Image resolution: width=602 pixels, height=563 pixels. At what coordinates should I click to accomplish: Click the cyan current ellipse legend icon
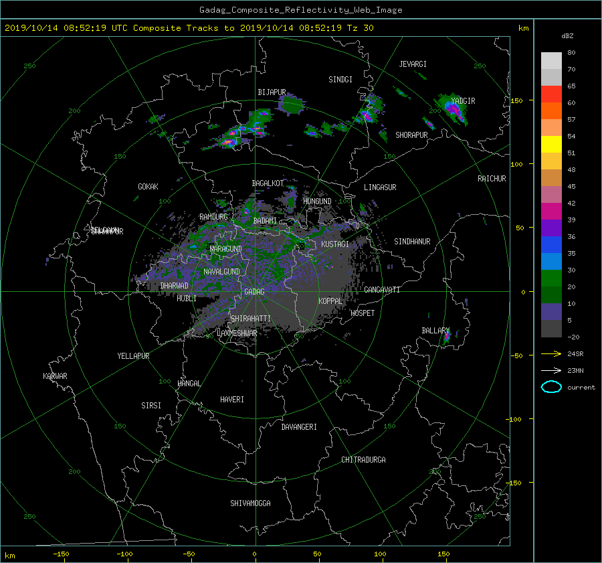pyautogui.click(x=551, y=387)
